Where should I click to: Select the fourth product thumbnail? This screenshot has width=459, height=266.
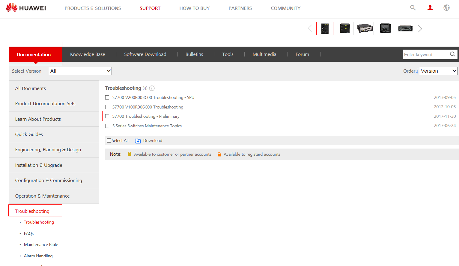pos(385,28)
